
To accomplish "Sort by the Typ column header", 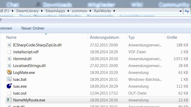I will click(131, 37).
